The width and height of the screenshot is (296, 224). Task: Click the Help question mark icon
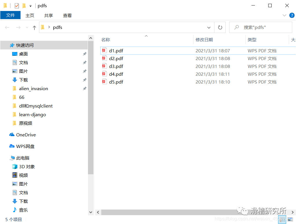click(292, 15)
